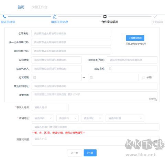The height and width of the screenshot is (157, 165).
Task: Click the 上传营业执照 upload button
Action: 135,38
